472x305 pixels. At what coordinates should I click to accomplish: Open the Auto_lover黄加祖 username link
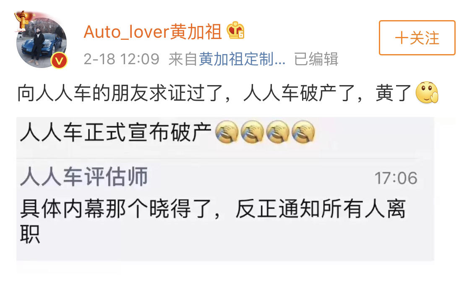click(153, 31)
